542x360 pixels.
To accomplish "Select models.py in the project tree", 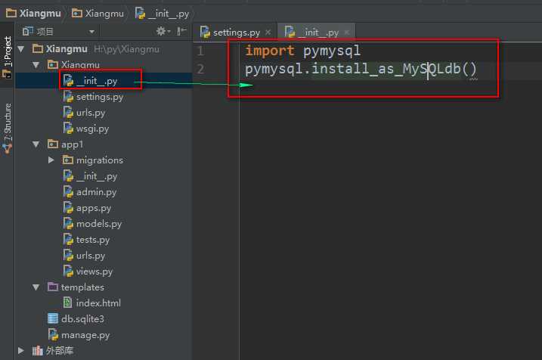I will click(x=104, y=224).
